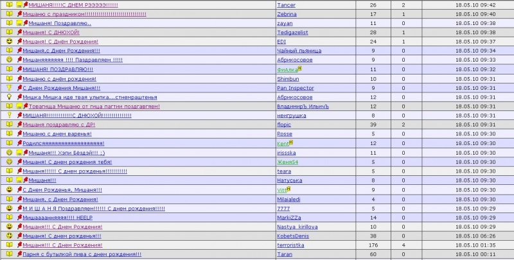The height and width of the screenshot is (260, 514).
Task: View the profile of author Tancer
Action: [x=286, y=5]
